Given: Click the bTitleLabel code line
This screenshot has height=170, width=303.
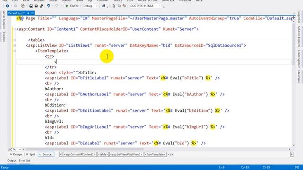Looking at the screenshot, I should [133, 78].
